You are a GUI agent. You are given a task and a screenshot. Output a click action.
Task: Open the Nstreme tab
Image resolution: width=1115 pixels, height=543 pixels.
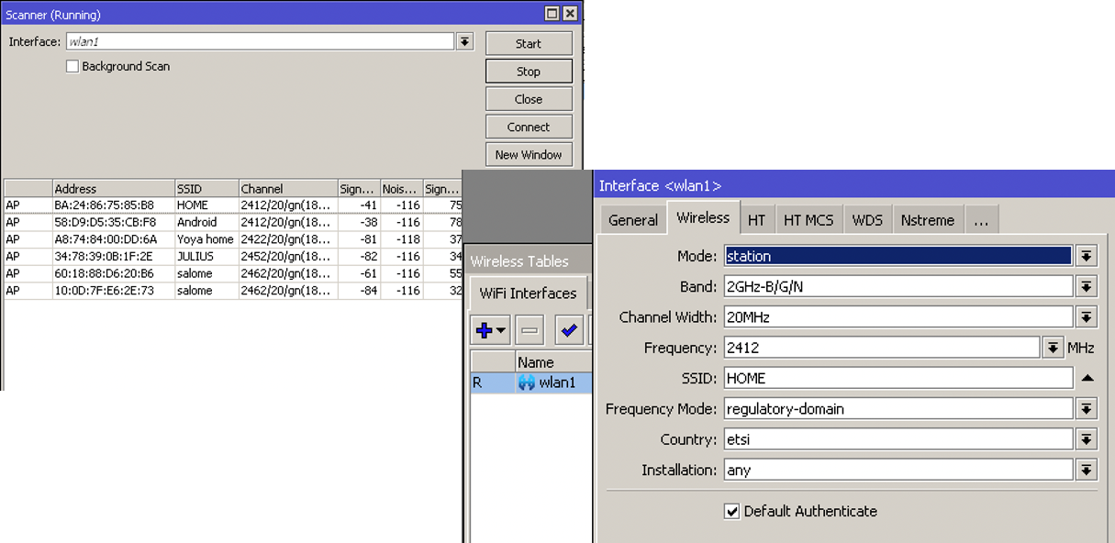pyautogui.click(x=927, y=220)
